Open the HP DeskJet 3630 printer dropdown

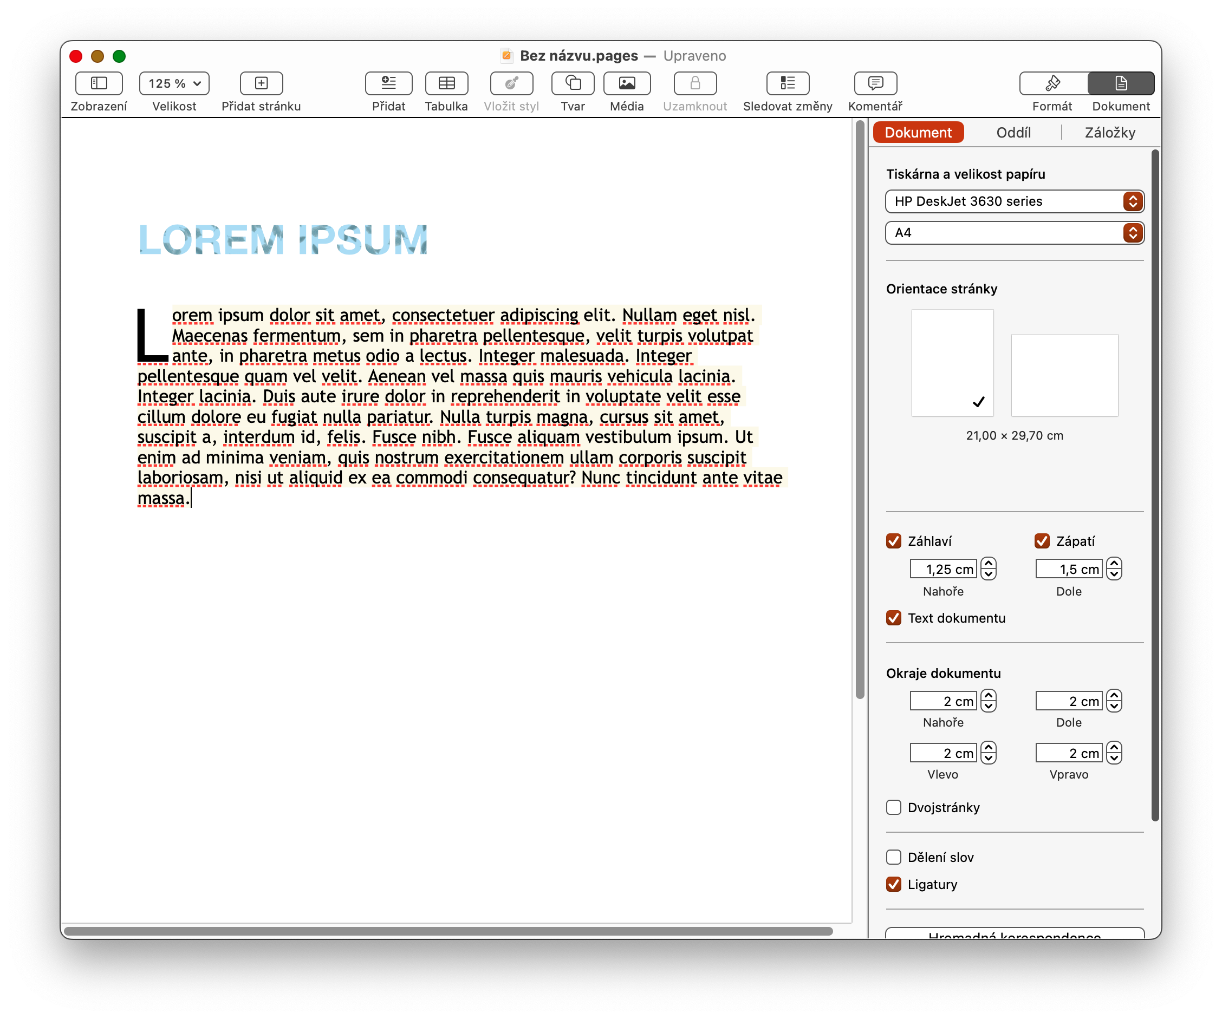pyautogui.click(x=1014, y=201)
